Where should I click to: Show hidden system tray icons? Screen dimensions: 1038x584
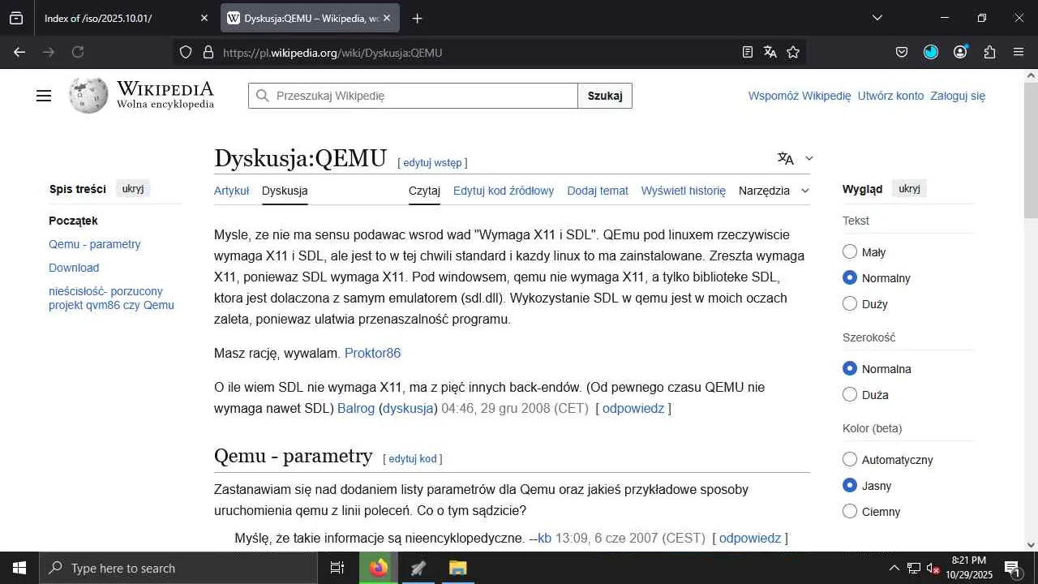point(894,568)
